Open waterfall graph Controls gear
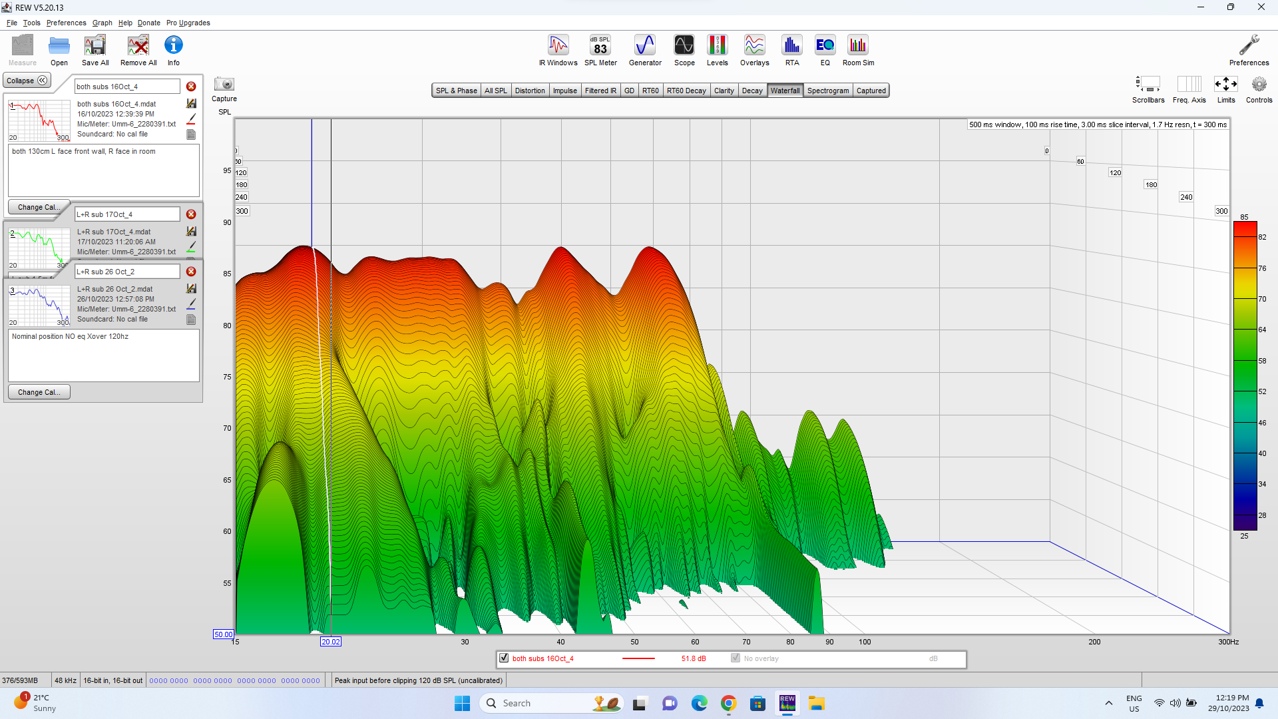This screenshot has width=1278, height=719. [1258, 85]
